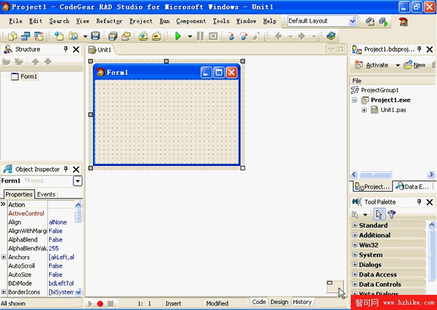The image size is (437, 310).
Task: Click the Remove File from Project icon
Action: [157, 36]
